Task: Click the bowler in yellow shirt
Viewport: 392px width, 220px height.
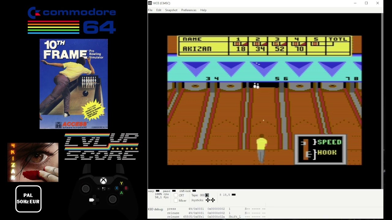Action: click(x=261, y=148)
